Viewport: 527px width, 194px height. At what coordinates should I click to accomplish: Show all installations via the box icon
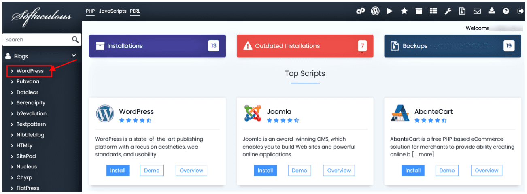coord(419,11)
